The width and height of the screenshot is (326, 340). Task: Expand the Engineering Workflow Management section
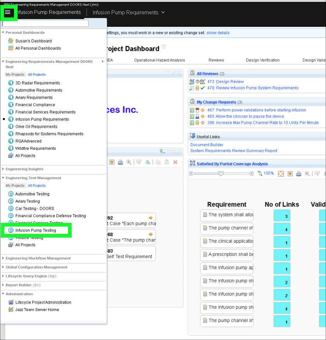point(38,258)
